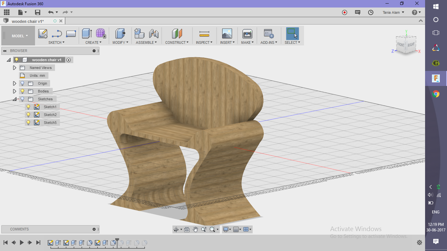
Task: Open the CREATE menu
Action: pos(93,42)
